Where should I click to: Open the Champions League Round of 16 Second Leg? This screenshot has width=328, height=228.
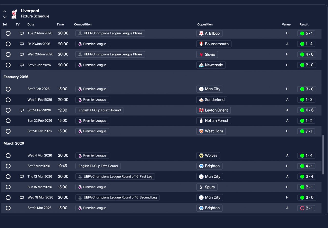117,197
